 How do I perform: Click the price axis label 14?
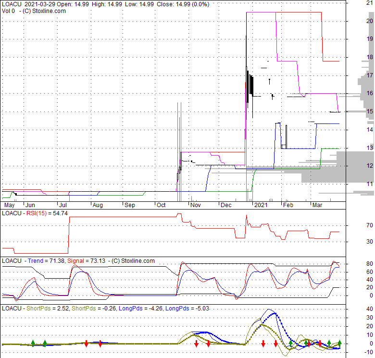point(370,130)
